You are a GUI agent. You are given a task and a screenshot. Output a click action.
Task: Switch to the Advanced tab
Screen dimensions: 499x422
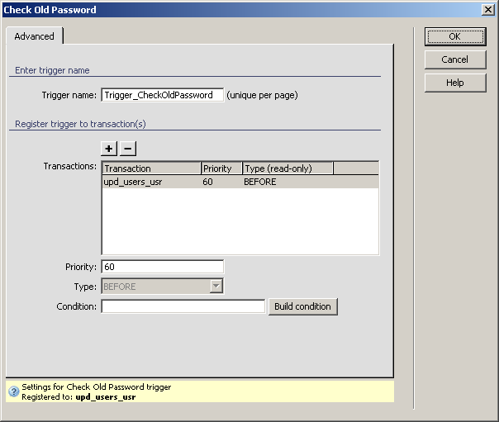click(35, 36)
